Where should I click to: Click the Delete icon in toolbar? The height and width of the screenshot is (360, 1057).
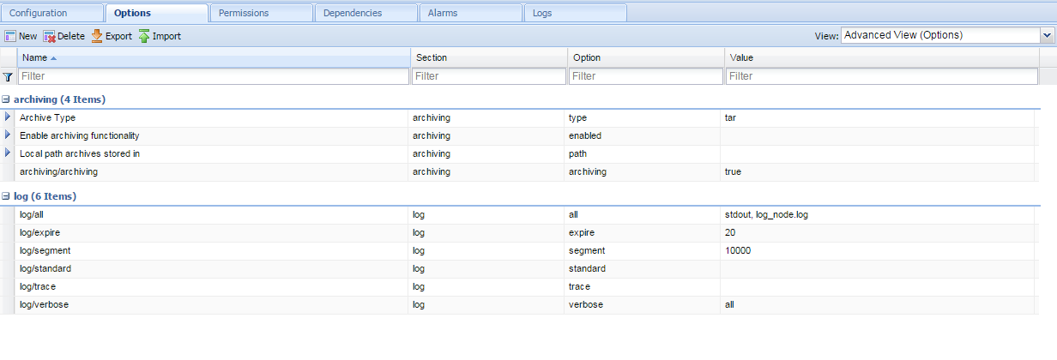50,36
